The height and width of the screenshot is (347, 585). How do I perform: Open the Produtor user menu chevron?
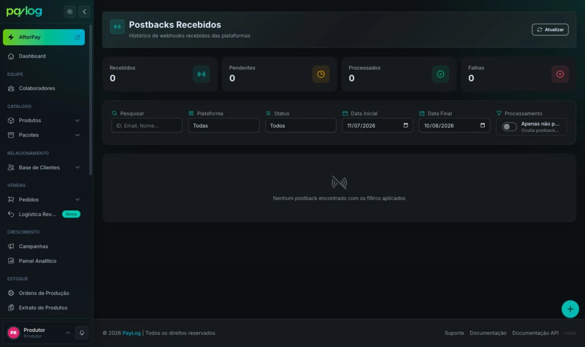click(68, 333)
